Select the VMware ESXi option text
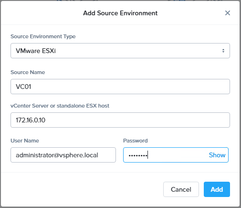This screenshot has width=241, height=208. tap(36, 51)
